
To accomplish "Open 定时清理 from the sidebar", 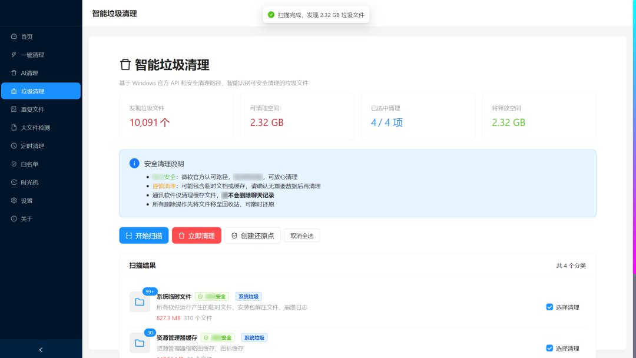I will 41,146.
